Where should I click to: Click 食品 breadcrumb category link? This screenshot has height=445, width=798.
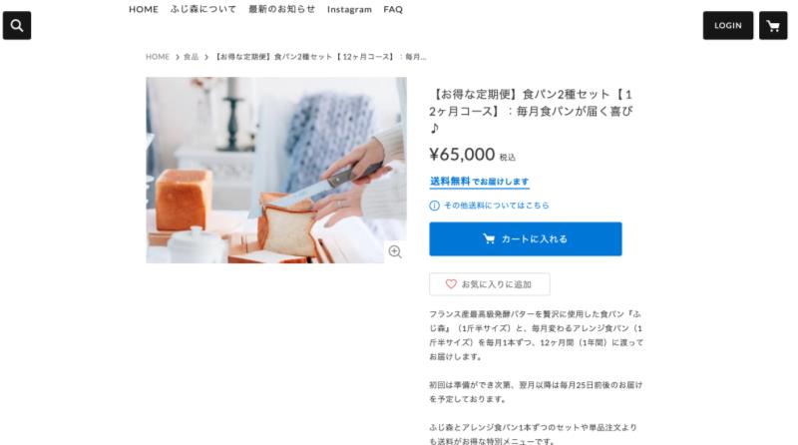191,57
